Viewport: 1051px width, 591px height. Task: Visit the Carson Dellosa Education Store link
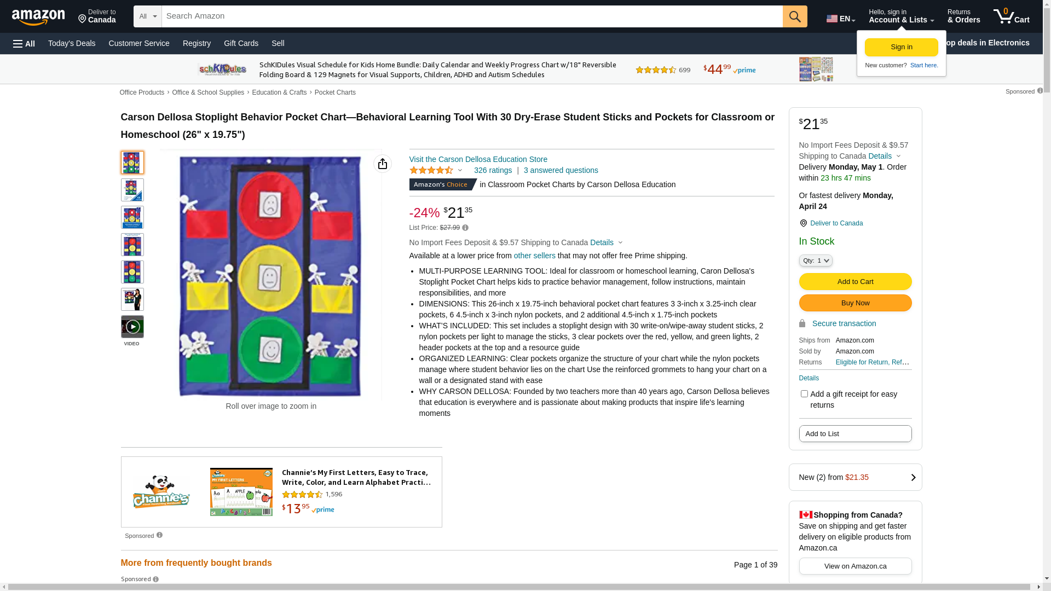click(478, 159)
